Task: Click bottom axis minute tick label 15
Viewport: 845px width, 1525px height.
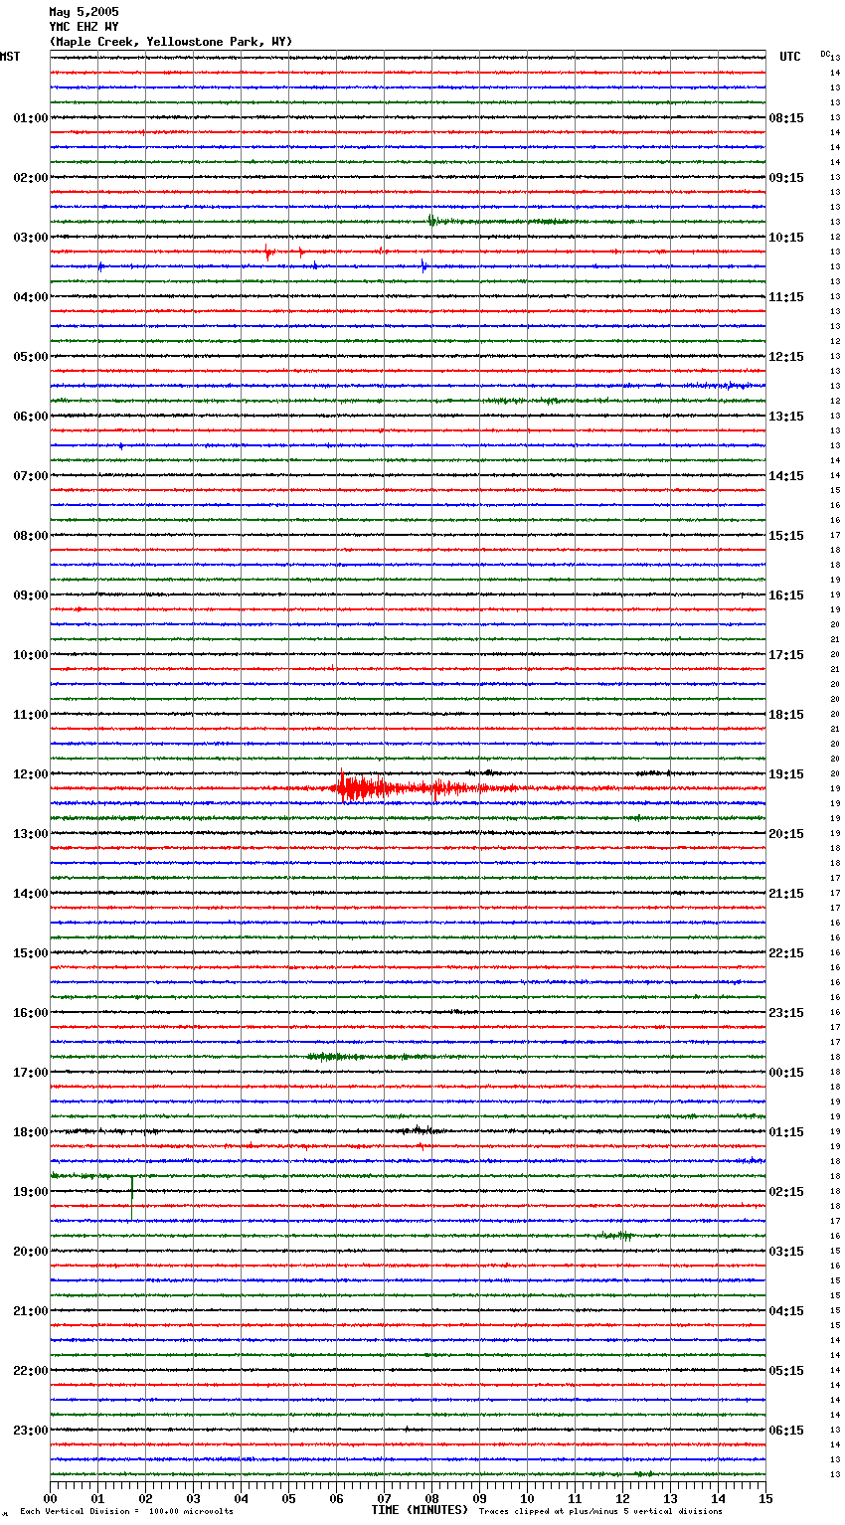Action: pyautogui.click(x=765, y=1498)
